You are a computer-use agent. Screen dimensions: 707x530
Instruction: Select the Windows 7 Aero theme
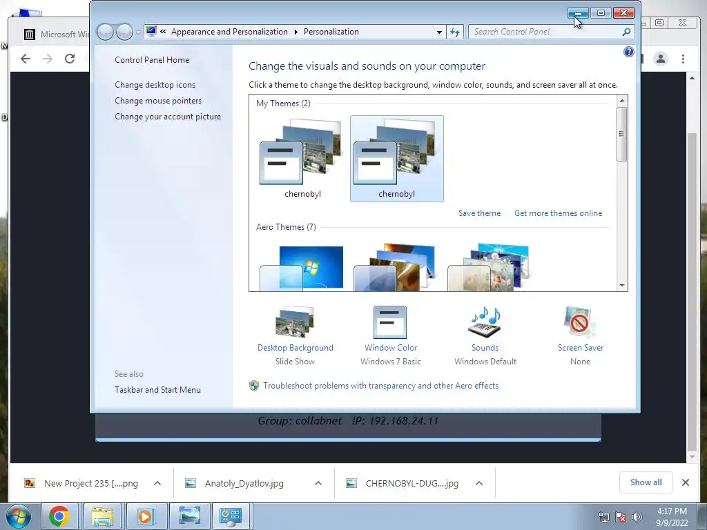pos(302,267)
